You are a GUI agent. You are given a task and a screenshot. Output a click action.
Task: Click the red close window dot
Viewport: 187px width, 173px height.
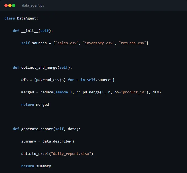click(6, 5)
